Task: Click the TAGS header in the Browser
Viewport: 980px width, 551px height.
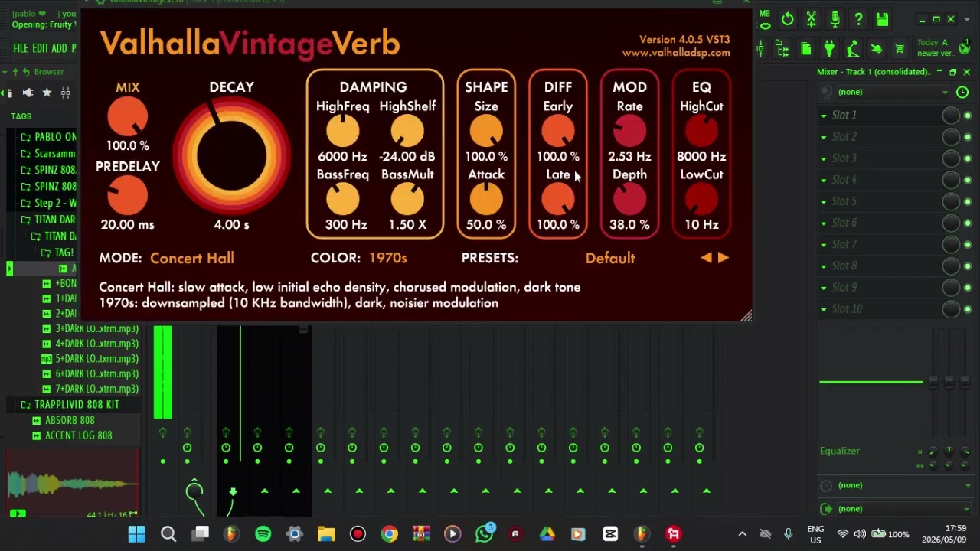Action: (21, 116)
